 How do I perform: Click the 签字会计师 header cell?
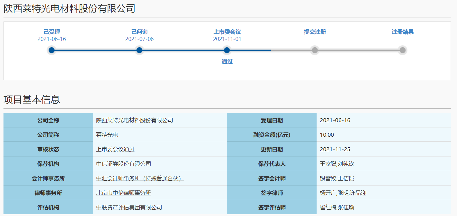[x=272, y=178]
